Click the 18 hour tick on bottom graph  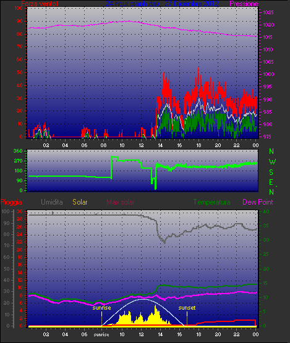point(198,334)
